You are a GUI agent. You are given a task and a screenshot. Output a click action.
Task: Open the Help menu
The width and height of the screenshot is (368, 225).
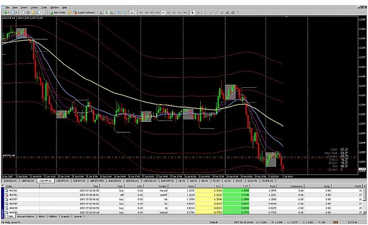coord(64,8)
